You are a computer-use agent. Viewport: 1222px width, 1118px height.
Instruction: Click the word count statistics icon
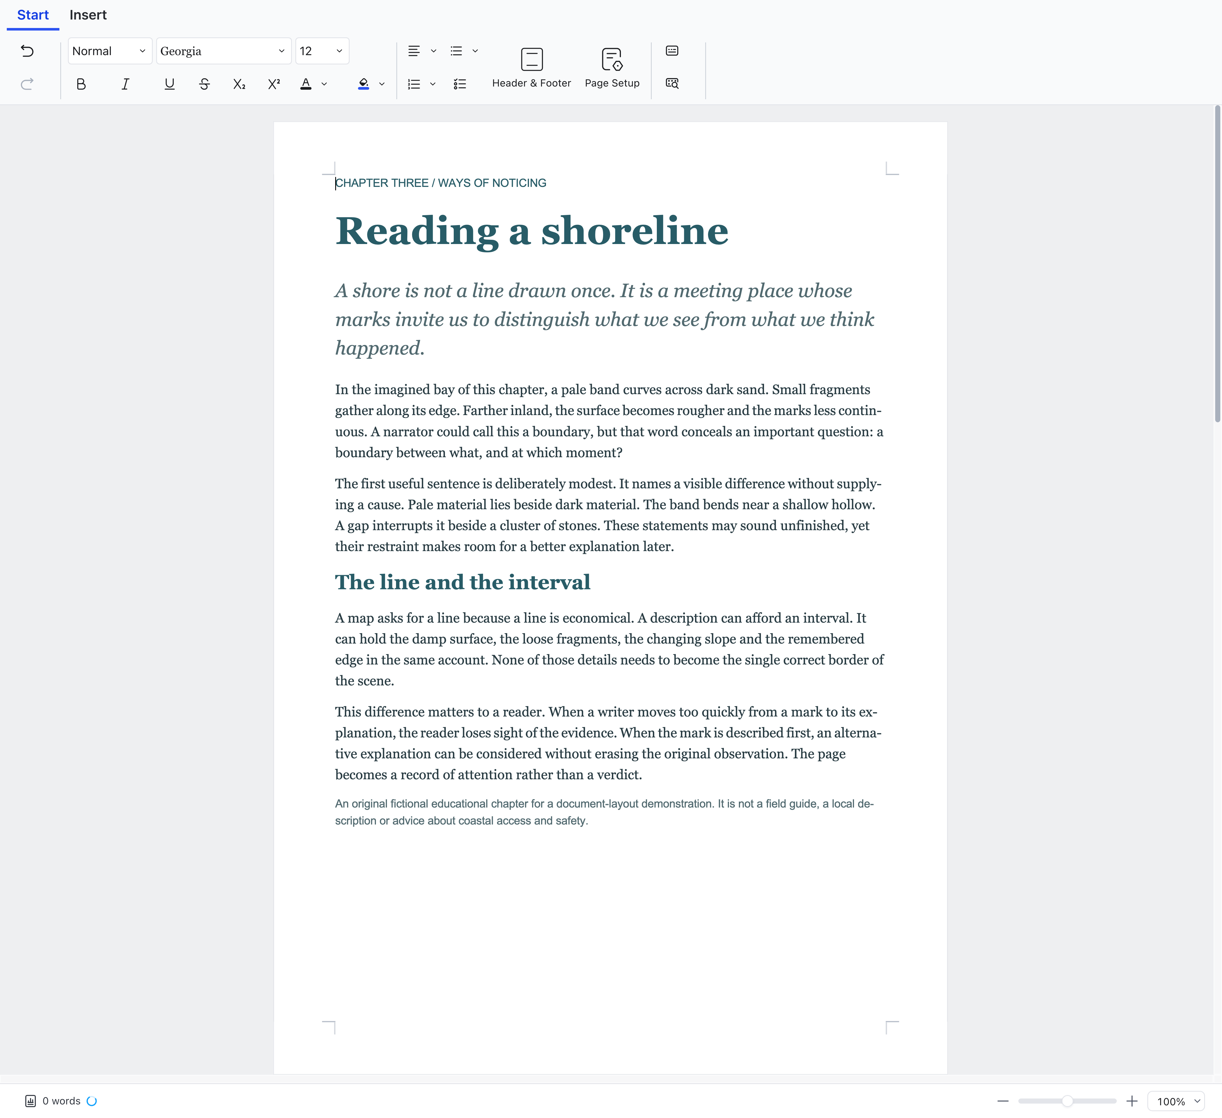[30, 1101]
